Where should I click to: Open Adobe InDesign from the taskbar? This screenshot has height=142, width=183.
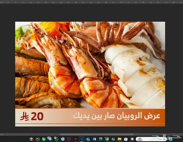pos(69,139)
